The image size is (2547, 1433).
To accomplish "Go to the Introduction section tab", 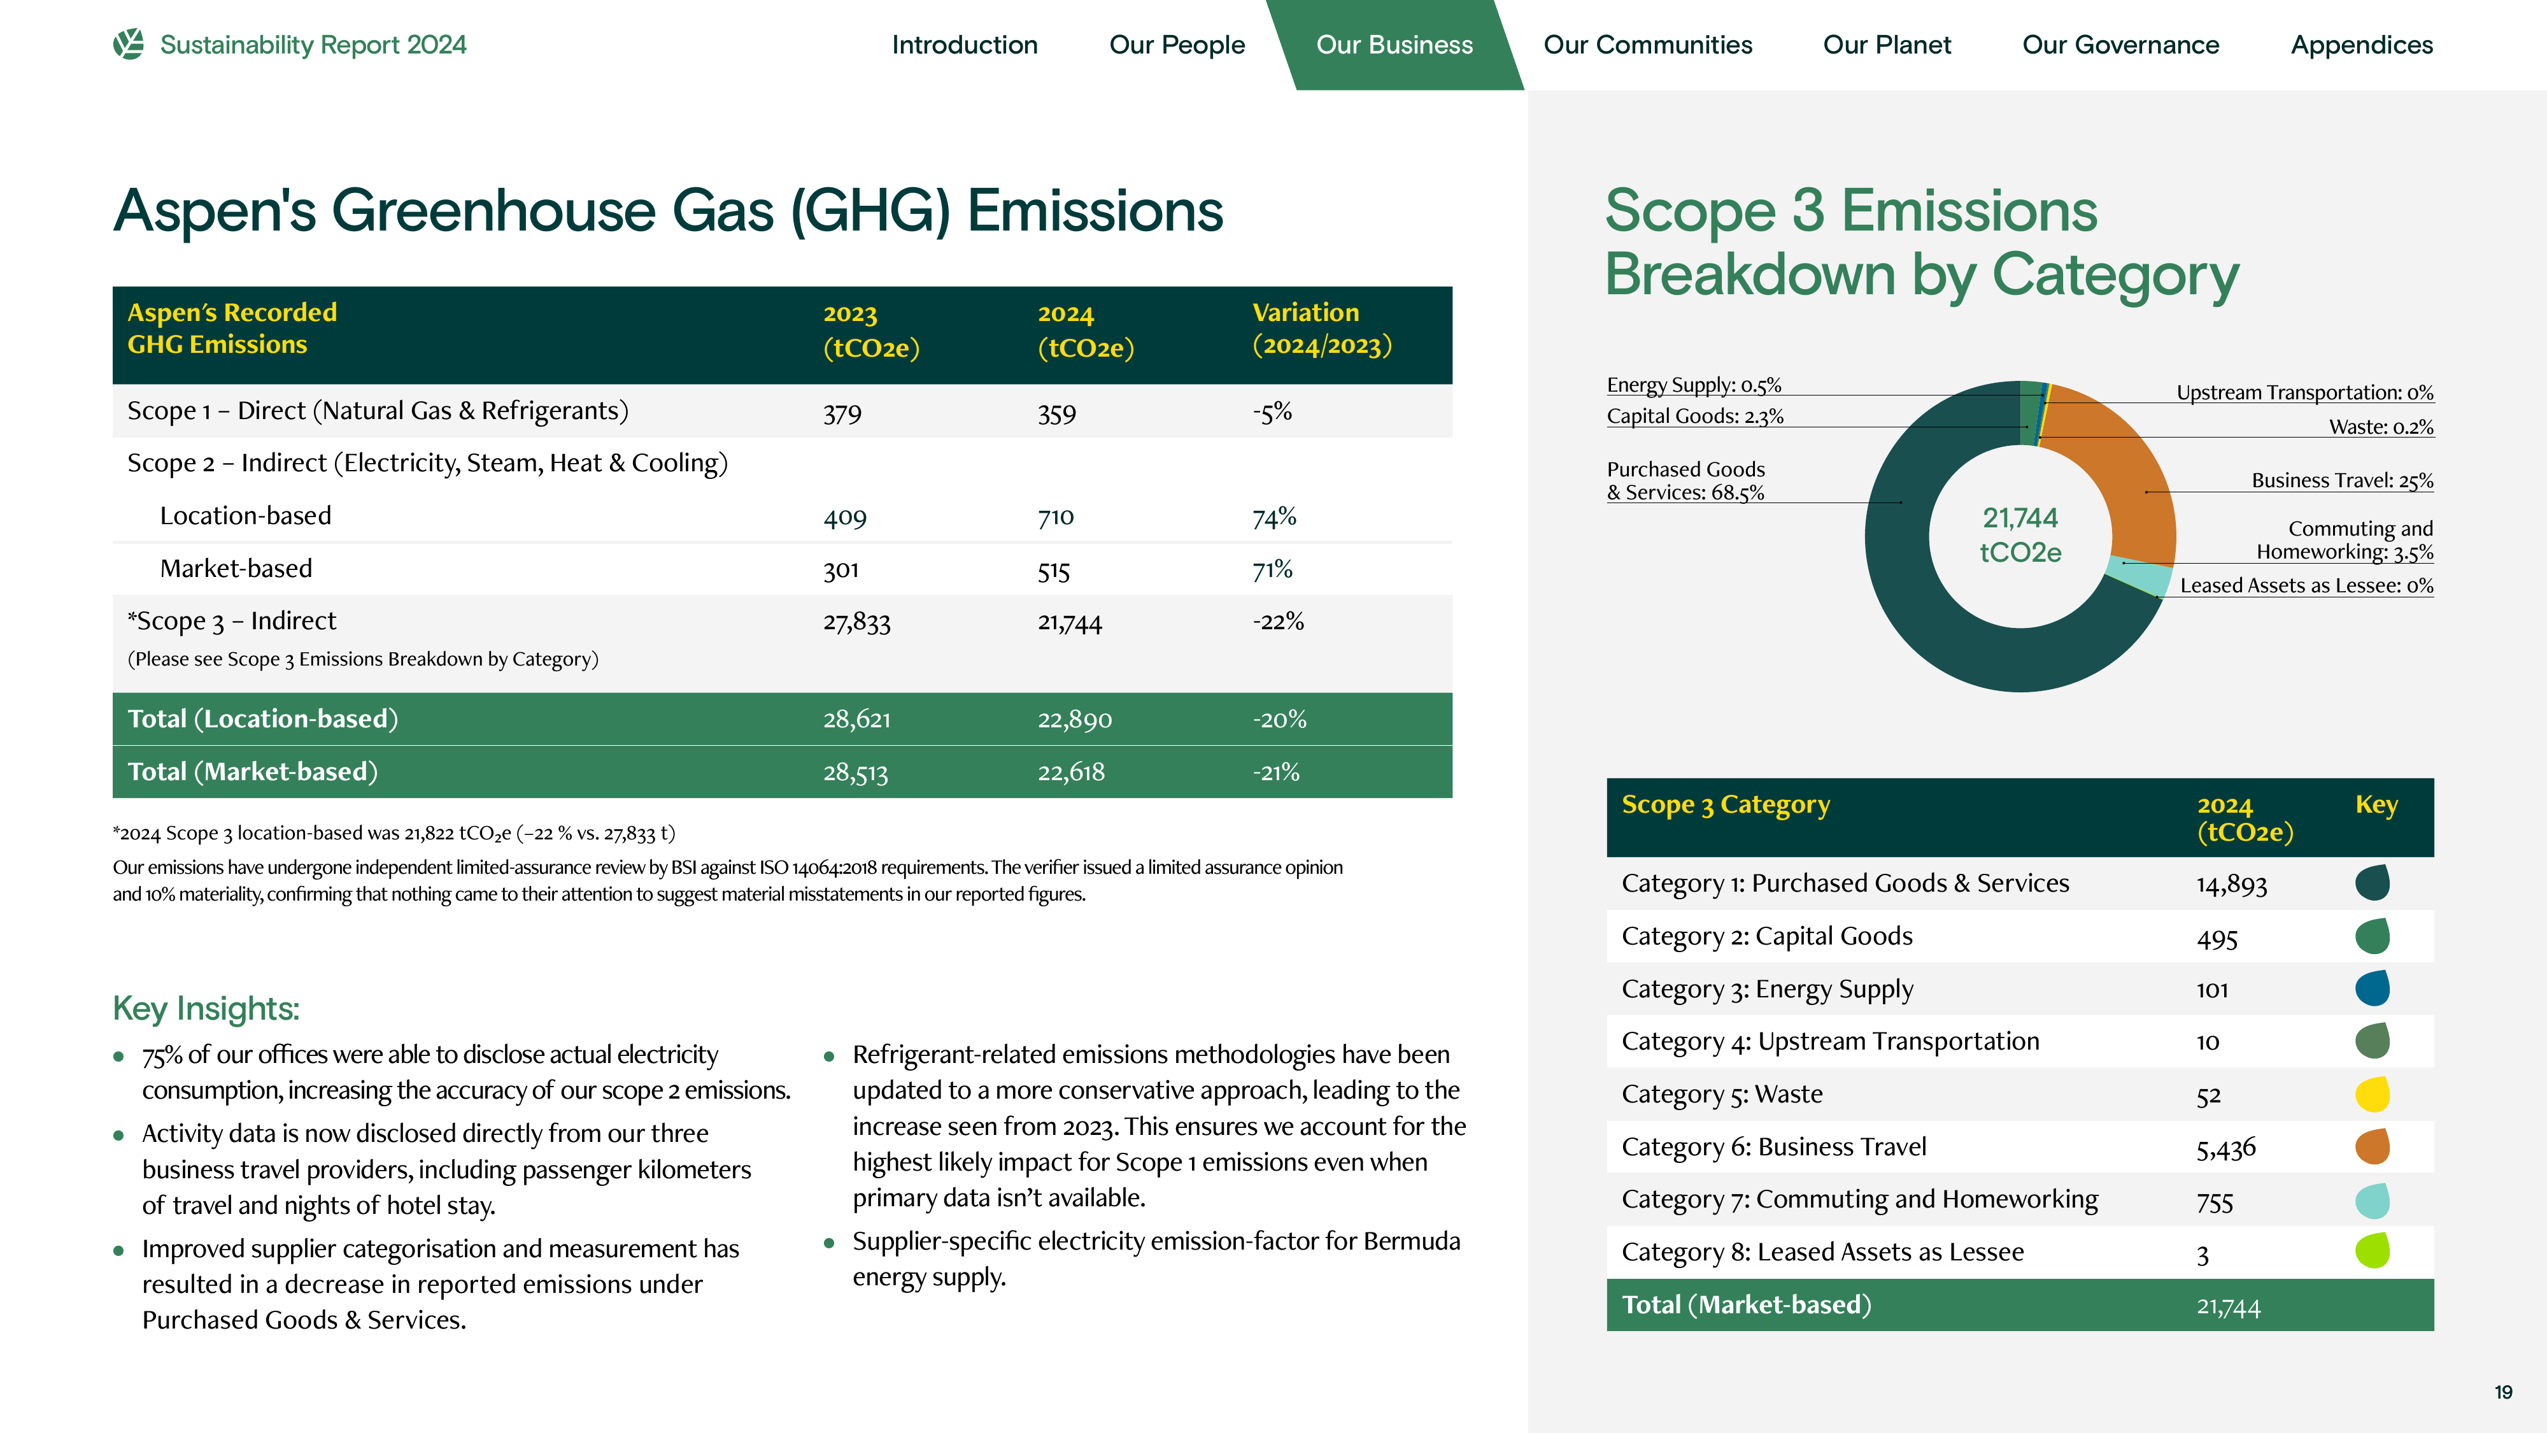I will click(964, 45).
